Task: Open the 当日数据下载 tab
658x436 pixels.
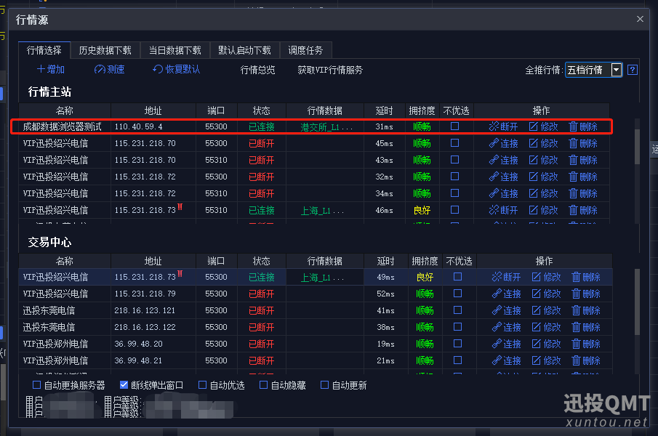Action: (x=175, y=50)
